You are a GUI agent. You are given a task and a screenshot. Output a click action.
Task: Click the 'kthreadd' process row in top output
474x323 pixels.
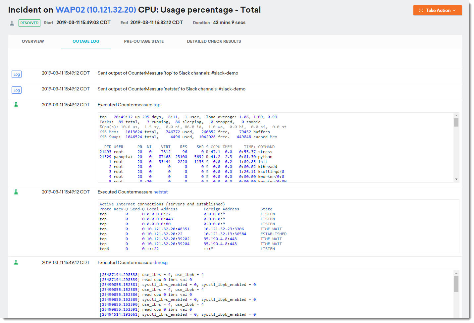click(188, 167)
